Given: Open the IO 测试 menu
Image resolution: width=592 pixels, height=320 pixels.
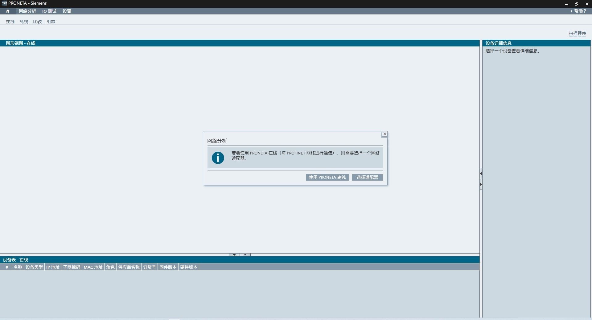Looking at the screenshot, I should [49, 11].
